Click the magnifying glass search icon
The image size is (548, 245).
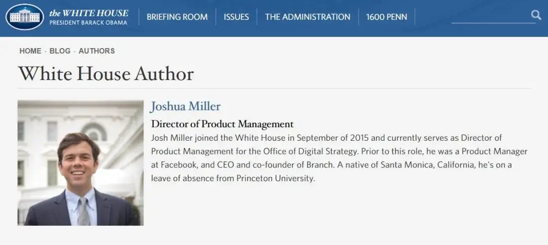(536, 15)
